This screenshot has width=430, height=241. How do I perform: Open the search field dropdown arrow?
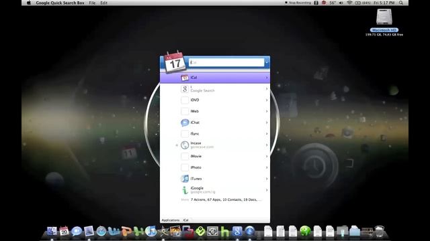(267, 62)
